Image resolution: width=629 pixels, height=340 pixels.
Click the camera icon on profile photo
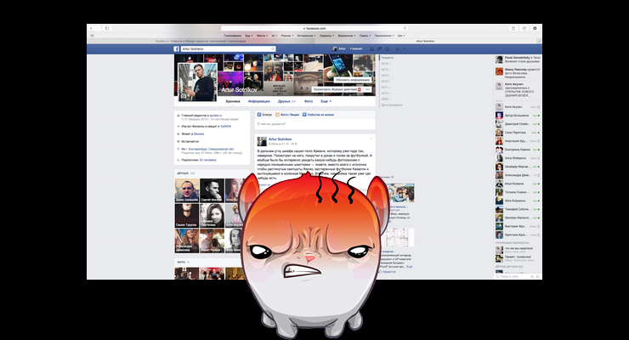(x=184, y=96)
